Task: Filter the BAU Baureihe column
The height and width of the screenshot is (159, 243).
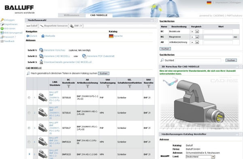Action: pos(149,87)
